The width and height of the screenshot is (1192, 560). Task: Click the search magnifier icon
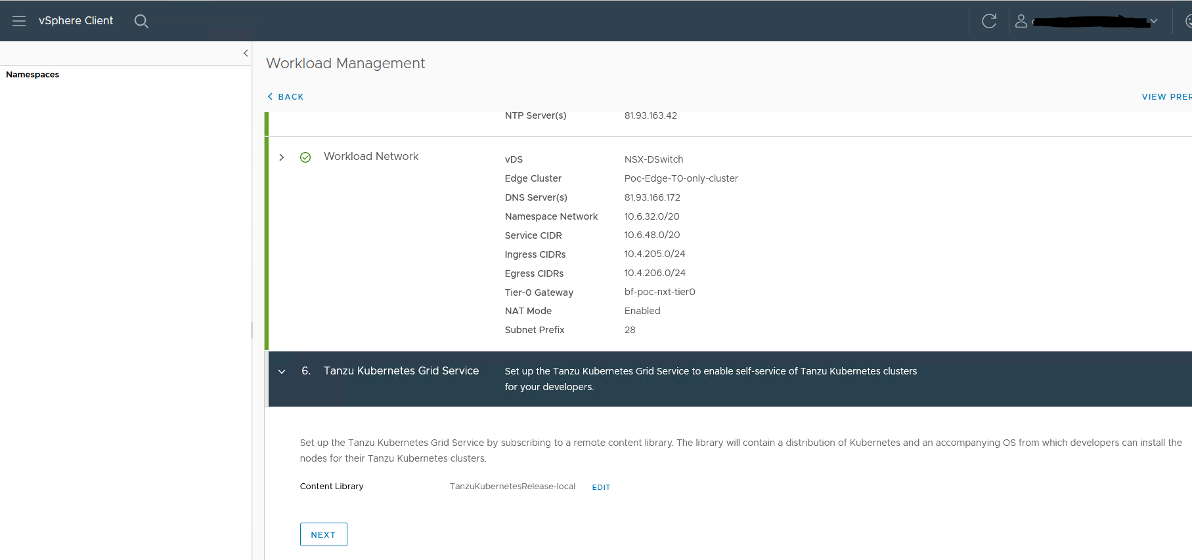tap(141, 21)
